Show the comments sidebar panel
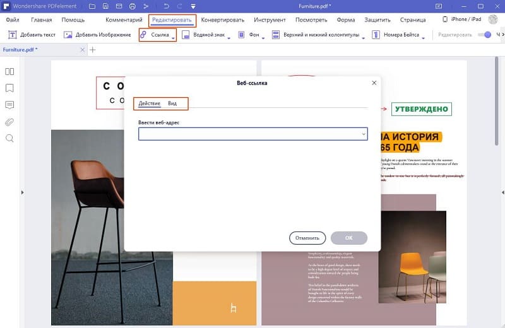 pyautogui.click(x=9, y=105)
